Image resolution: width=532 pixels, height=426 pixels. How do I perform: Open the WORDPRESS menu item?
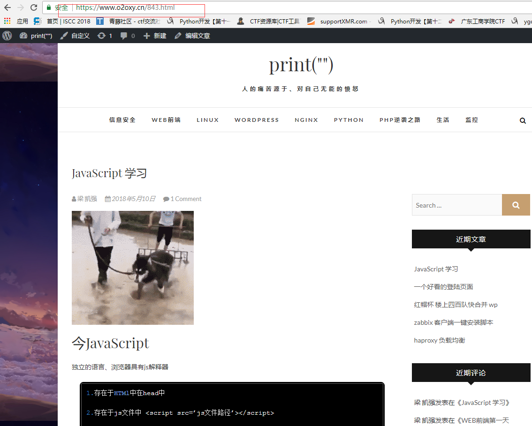click(257, 120)
